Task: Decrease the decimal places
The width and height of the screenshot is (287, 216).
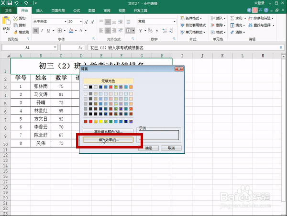Action: [171, 31]
